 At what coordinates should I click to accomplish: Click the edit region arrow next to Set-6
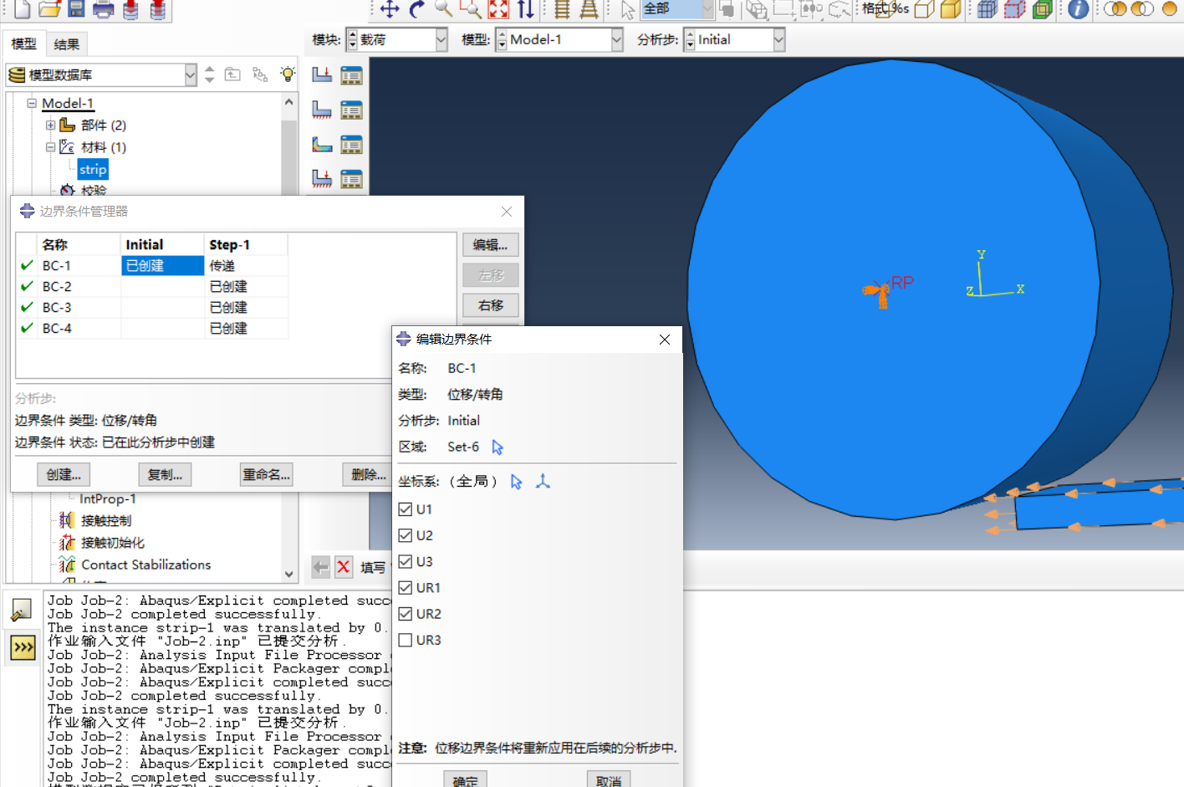(x=498, y=447)
